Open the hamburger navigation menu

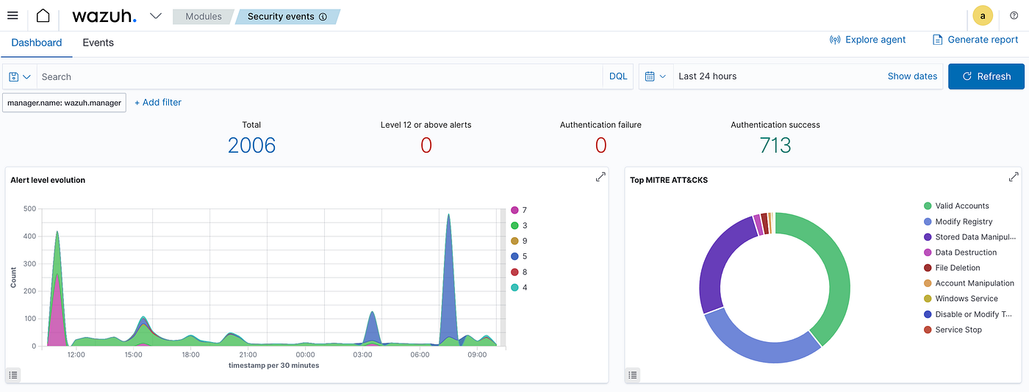pos(12,15)
